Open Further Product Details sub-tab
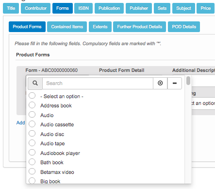Screen dimensions: 215x189 tap(139, 27)
